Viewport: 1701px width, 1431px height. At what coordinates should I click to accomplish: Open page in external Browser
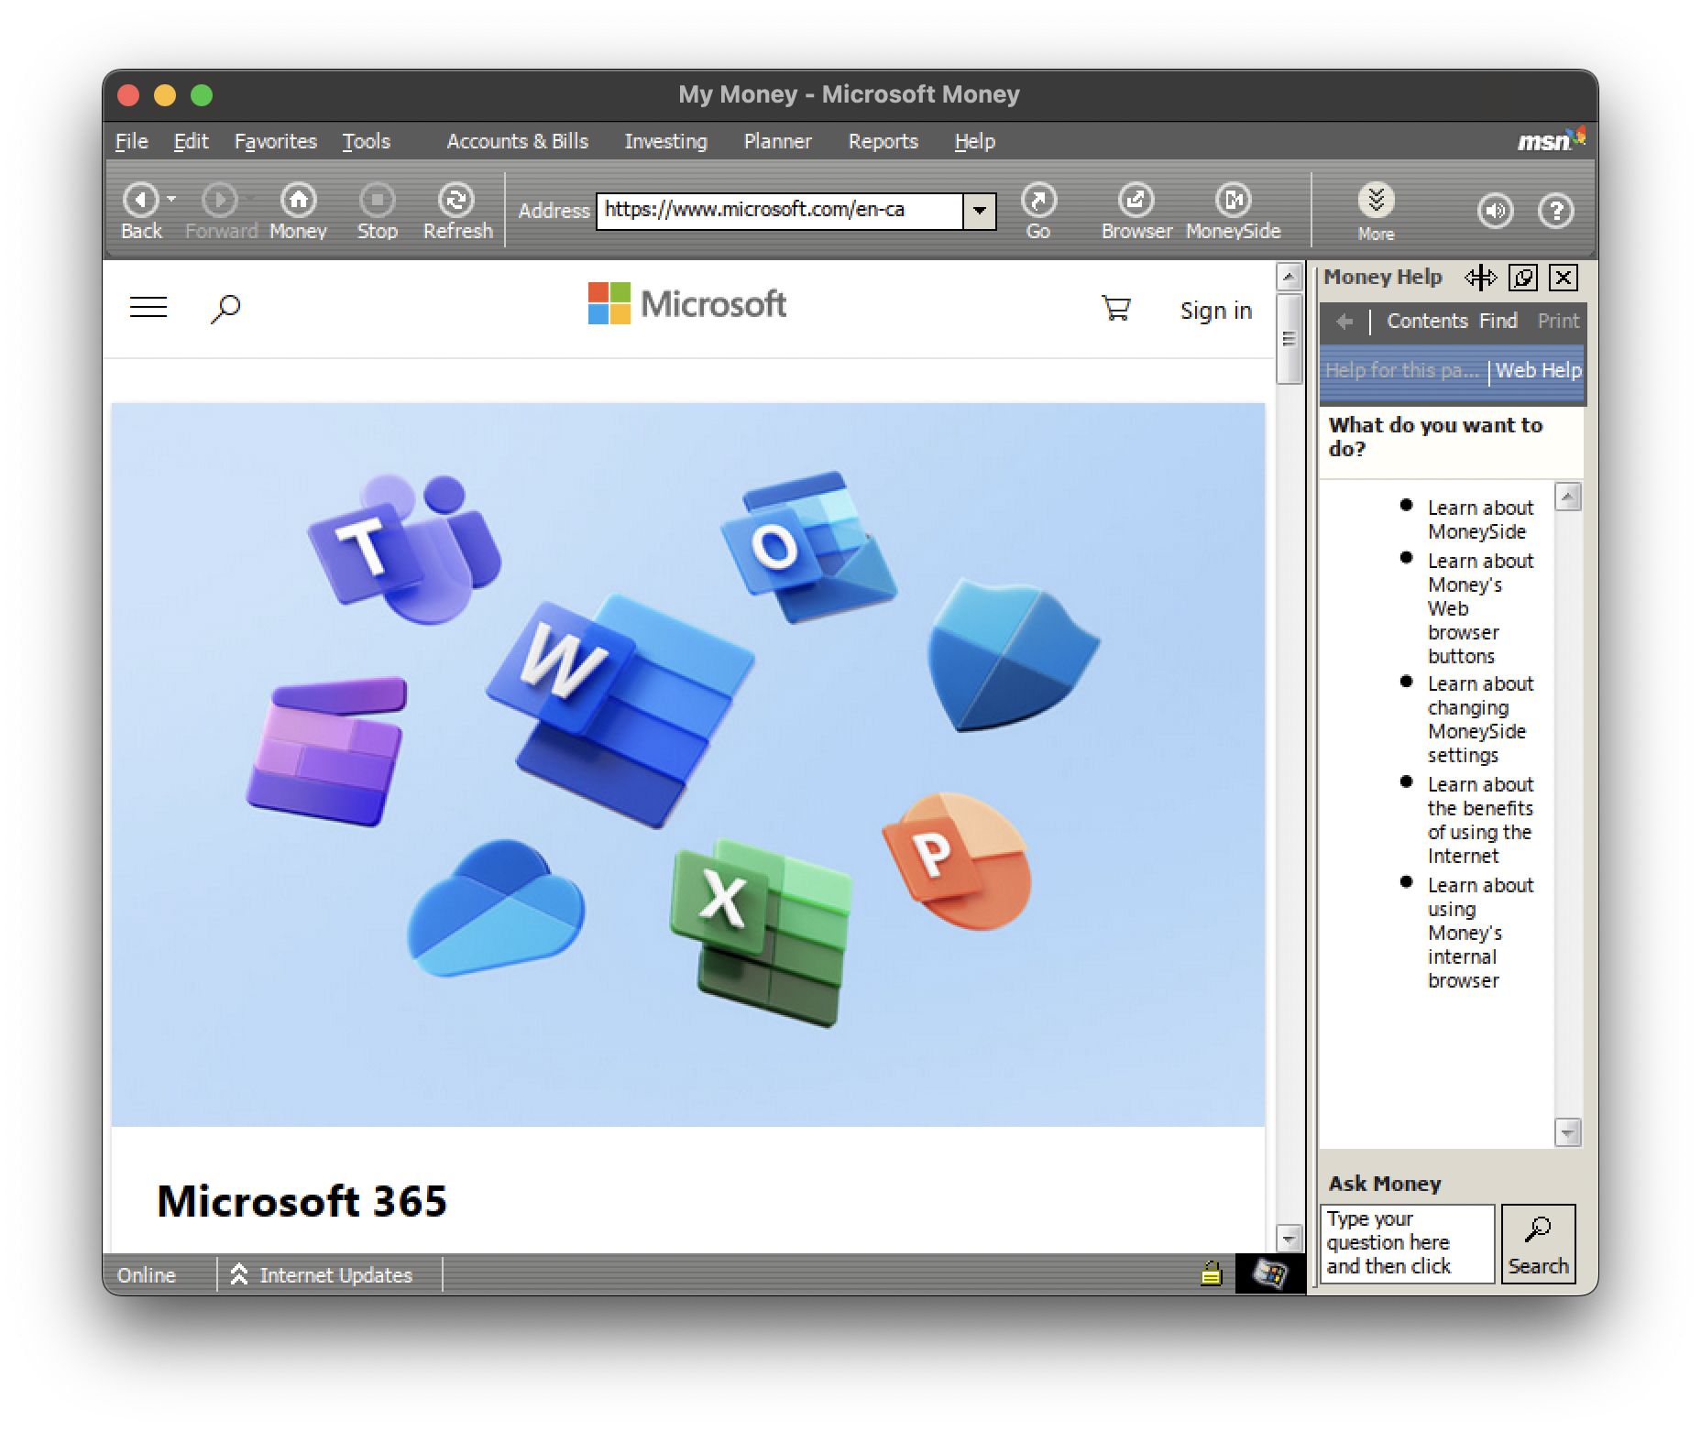1136,200
